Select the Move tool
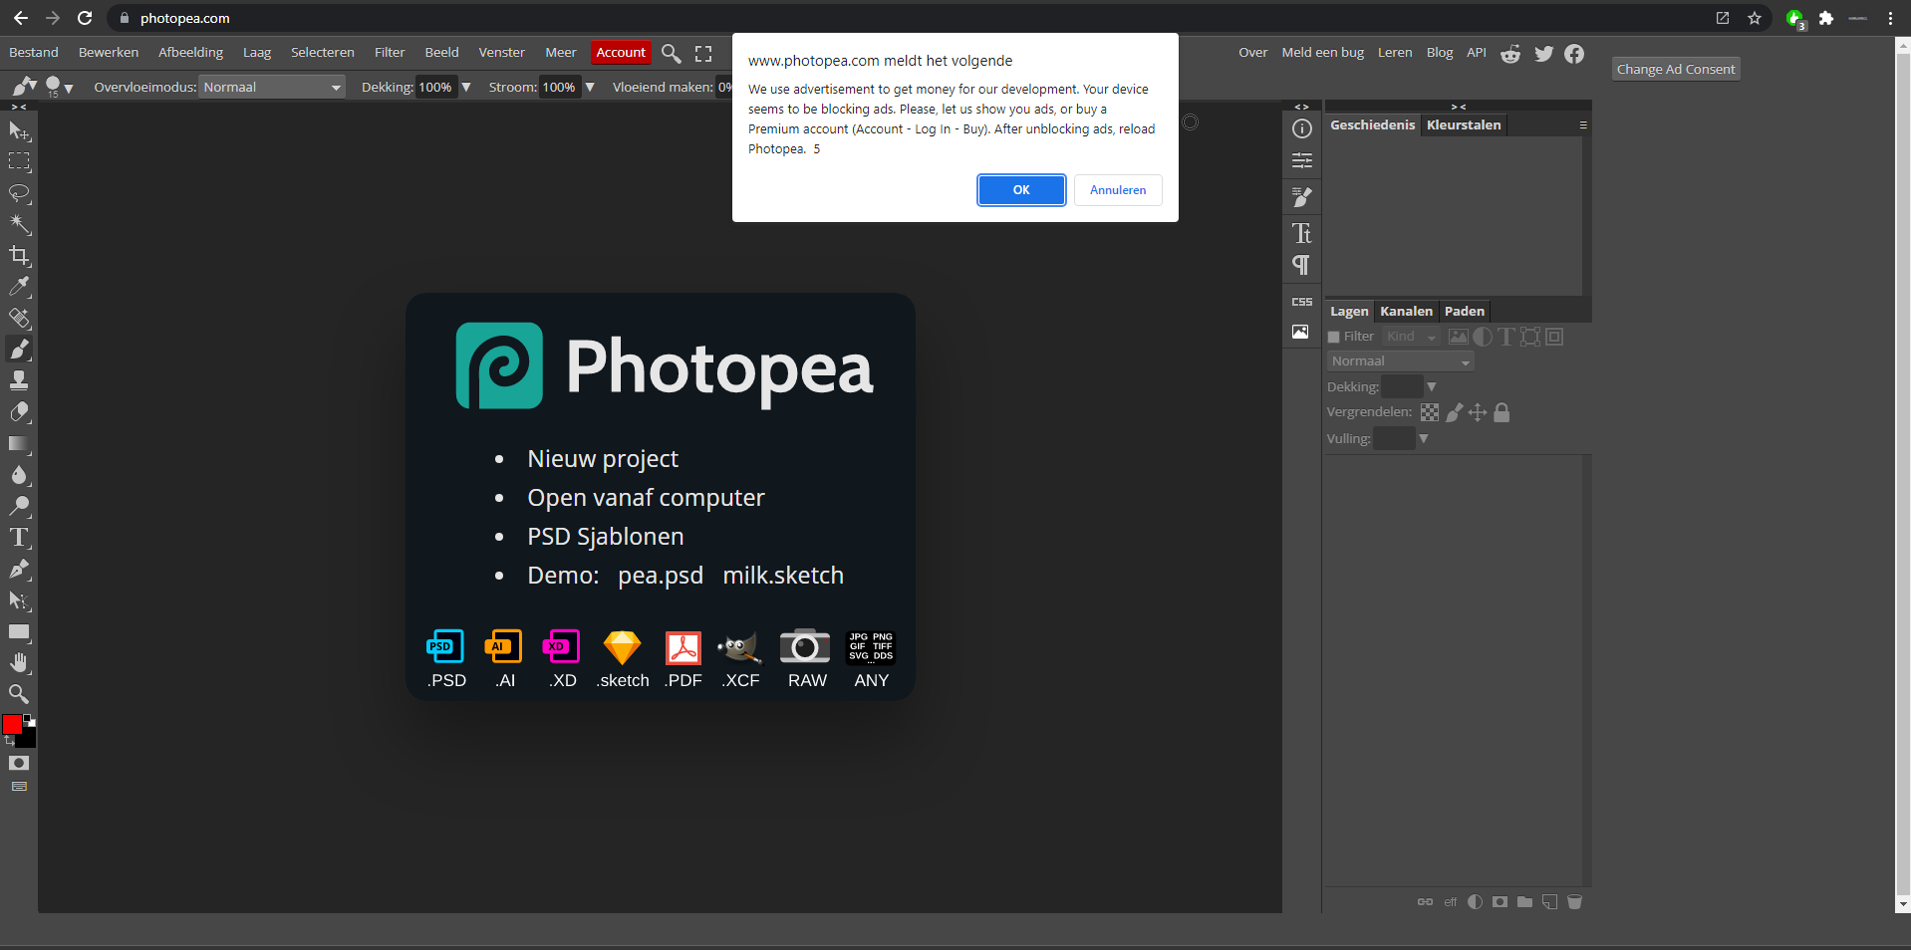Image resolution: width=1911 pixels, height=950 pixels. [x=18, y=130]
